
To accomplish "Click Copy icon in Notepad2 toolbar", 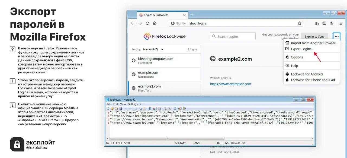I will click(140, 108).
